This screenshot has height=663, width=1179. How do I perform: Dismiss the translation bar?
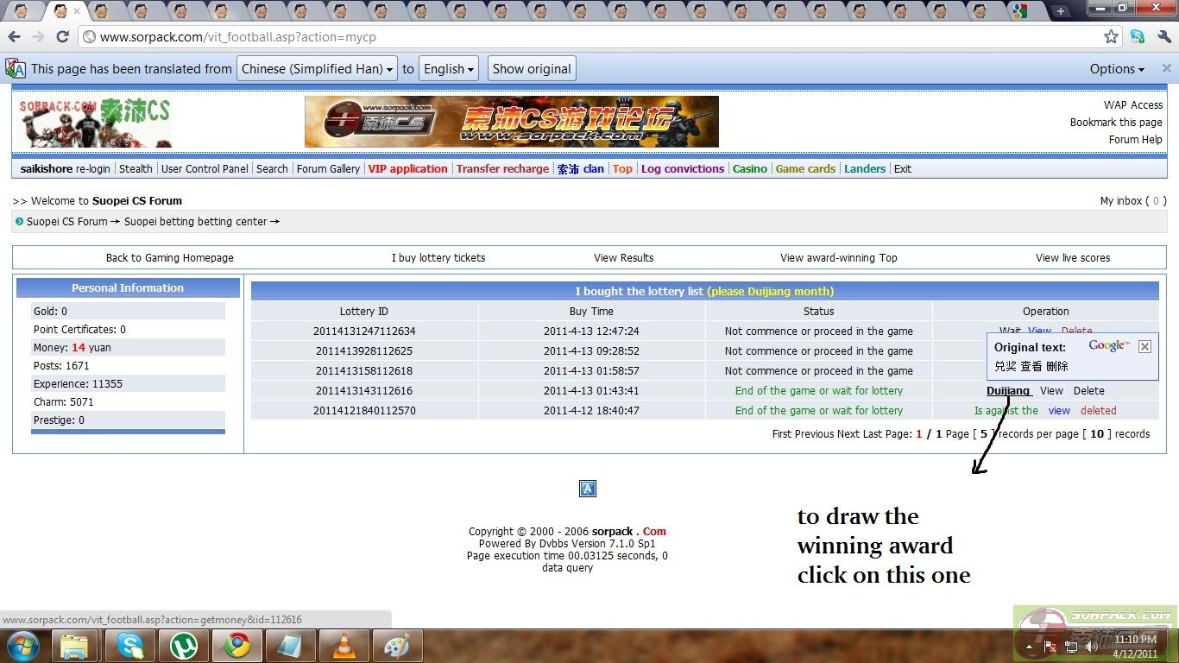1166,68
